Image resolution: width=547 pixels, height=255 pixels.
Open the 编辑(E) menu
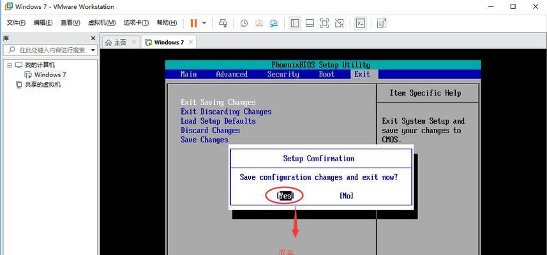coord(43,23)
